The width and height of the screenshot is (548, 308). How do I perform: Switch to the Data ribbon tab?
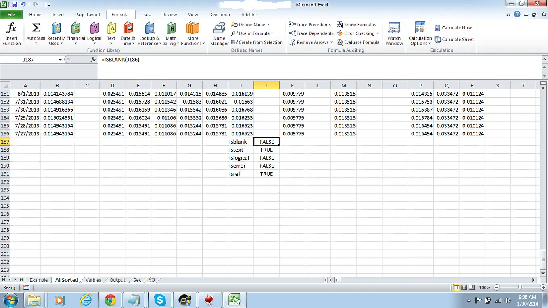pos(146,14)
